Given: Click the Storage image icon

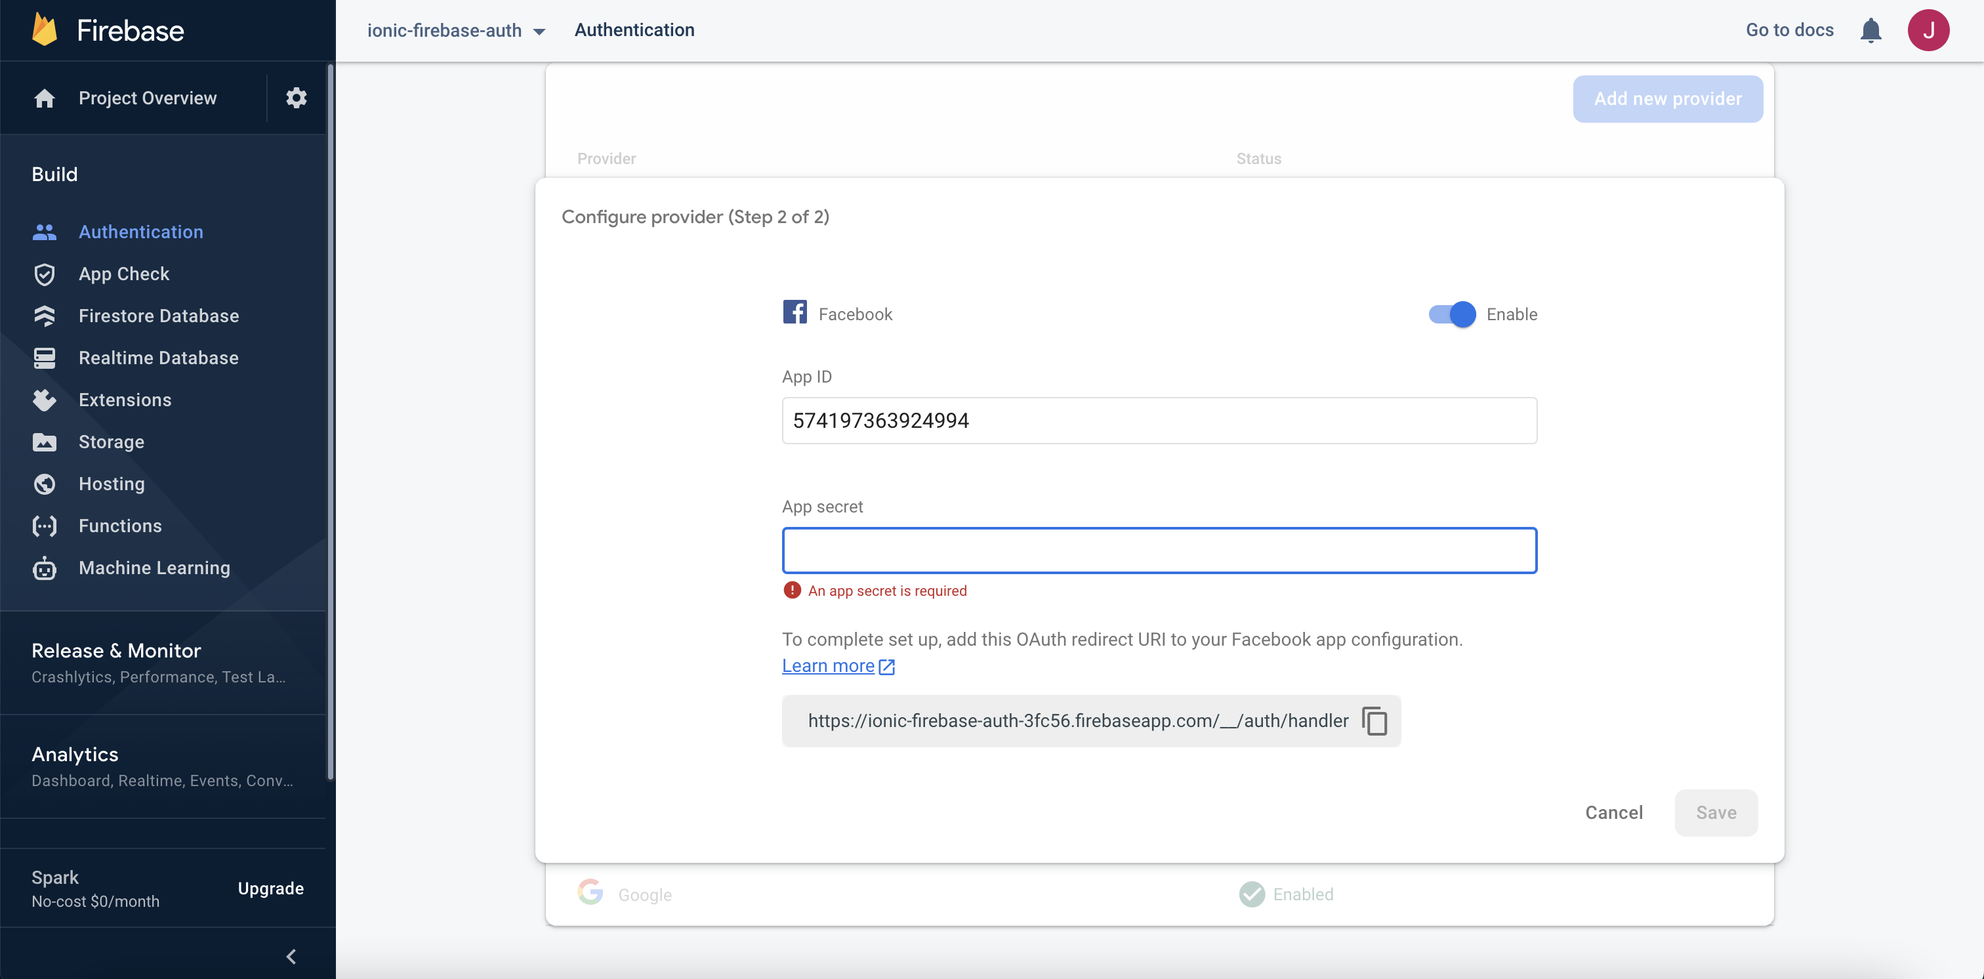Looking at the screenshot, I should pos(45,442).
